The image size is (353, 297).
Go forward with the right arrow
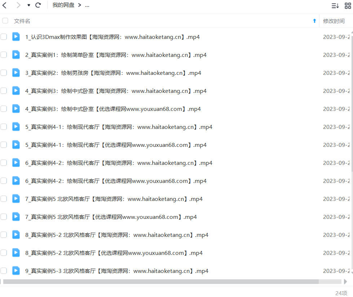(x=18, y=5)
